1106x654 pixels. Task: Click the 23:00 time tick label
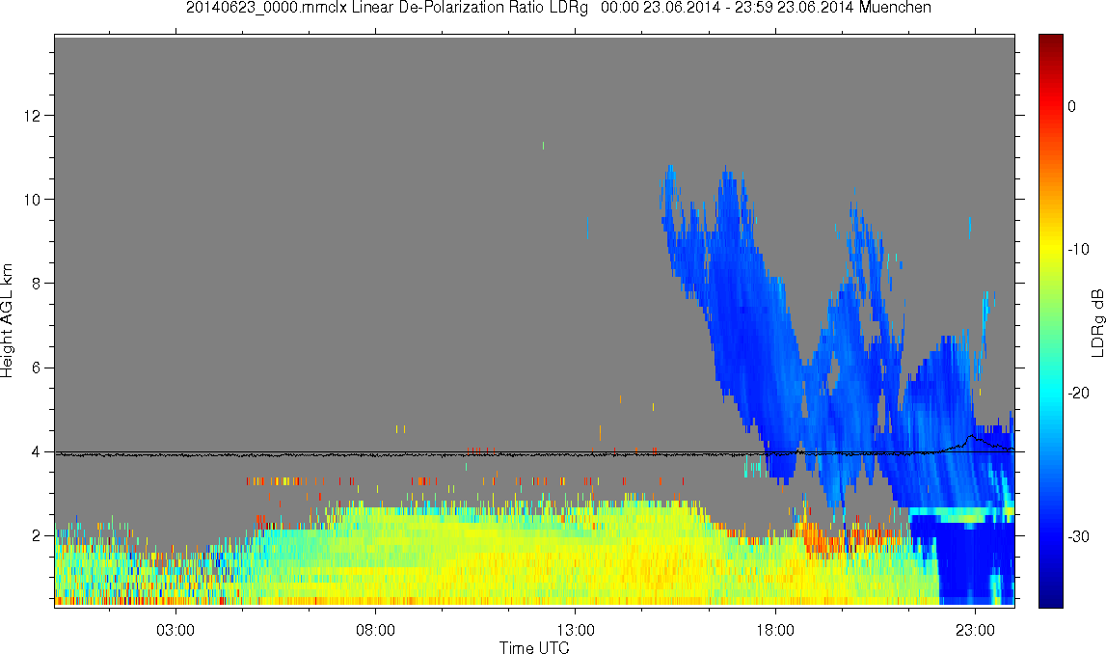pos(975,630)
